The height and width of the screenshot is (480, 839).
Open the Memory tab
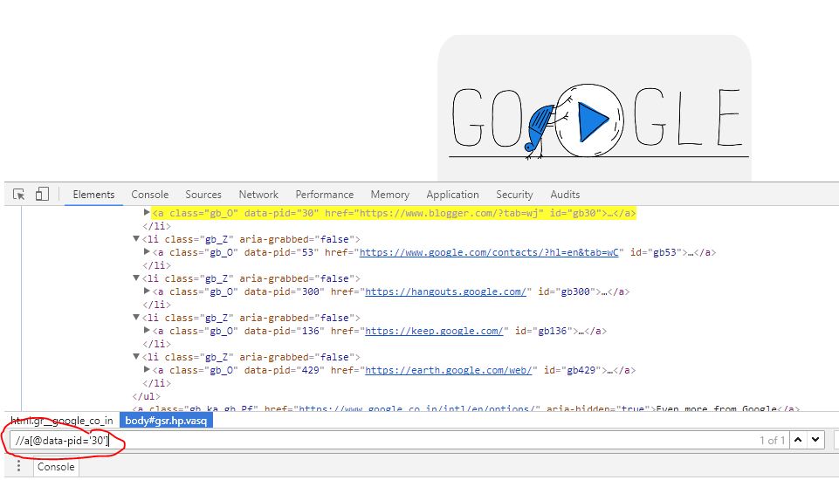coord(389,195)
